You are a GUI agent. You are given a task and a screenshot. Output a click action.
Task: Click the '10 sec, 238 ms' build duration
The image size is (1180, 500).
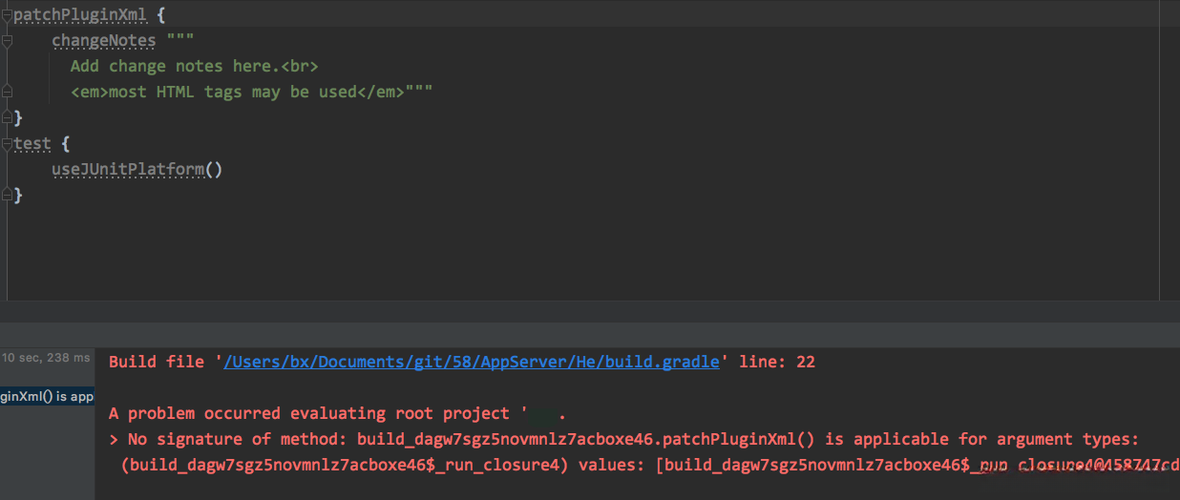[46, 358]
